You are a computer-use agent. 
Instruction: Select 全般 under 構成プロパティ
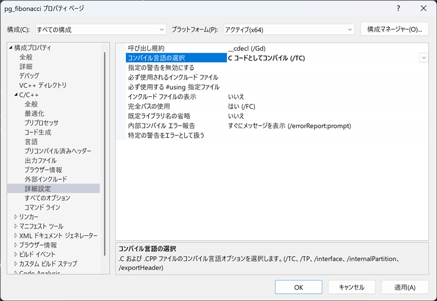point(26,57)
